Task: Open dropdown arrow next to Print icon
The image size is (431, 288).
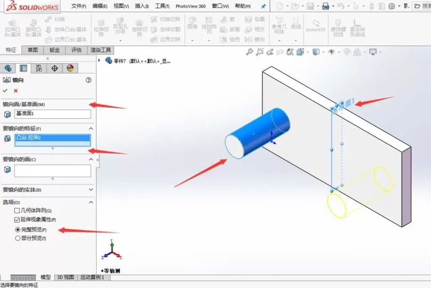Action: 333,6
